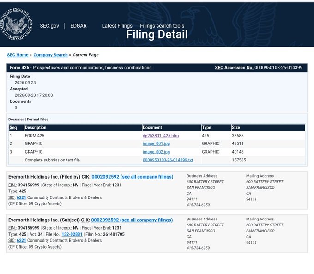This screenshot has height=274, width=314.
Task: Open the File No. 132-02881 link
Action: [72, 234]
